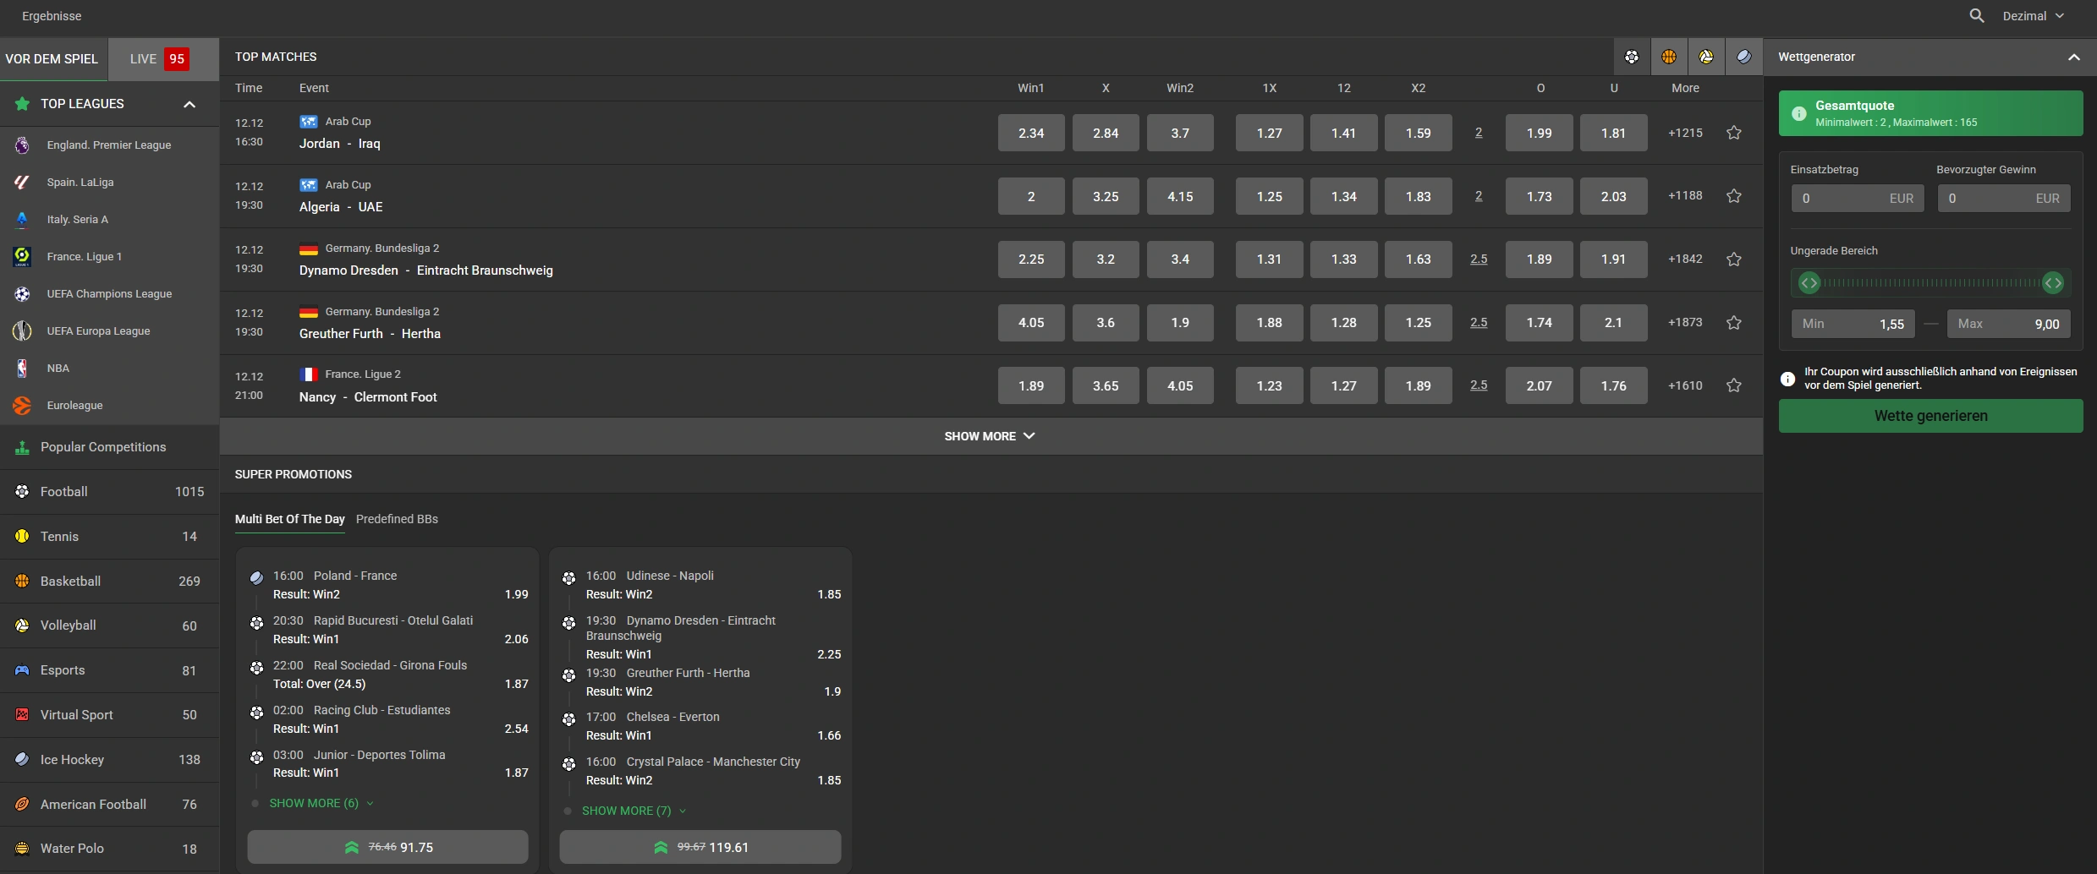The width and height of the screenshot is (2097, 874).
Task: Open total line 2.5 for Nancy - Clermont Foot
Action: 1479,385
